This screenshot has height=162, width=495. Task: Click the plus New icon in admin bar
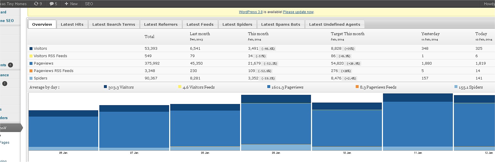pos(66,4)
